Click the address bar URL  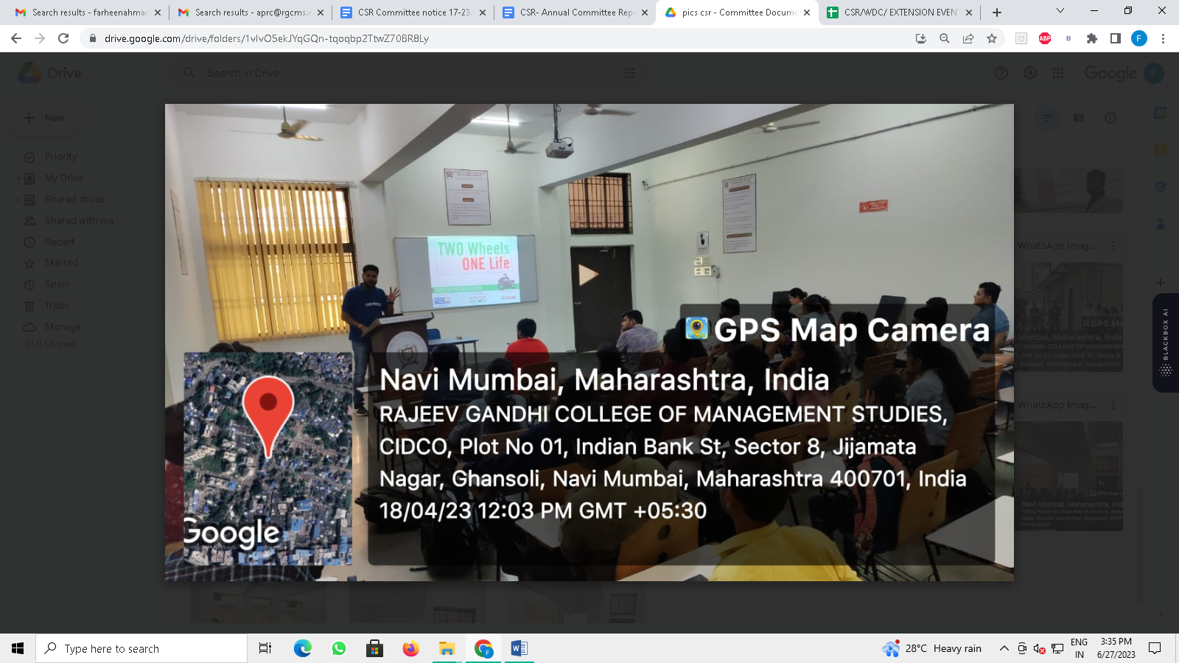point(266,38)
